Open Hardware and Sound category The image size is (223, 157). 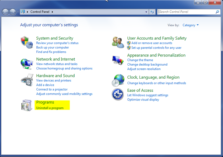point(55,76)
